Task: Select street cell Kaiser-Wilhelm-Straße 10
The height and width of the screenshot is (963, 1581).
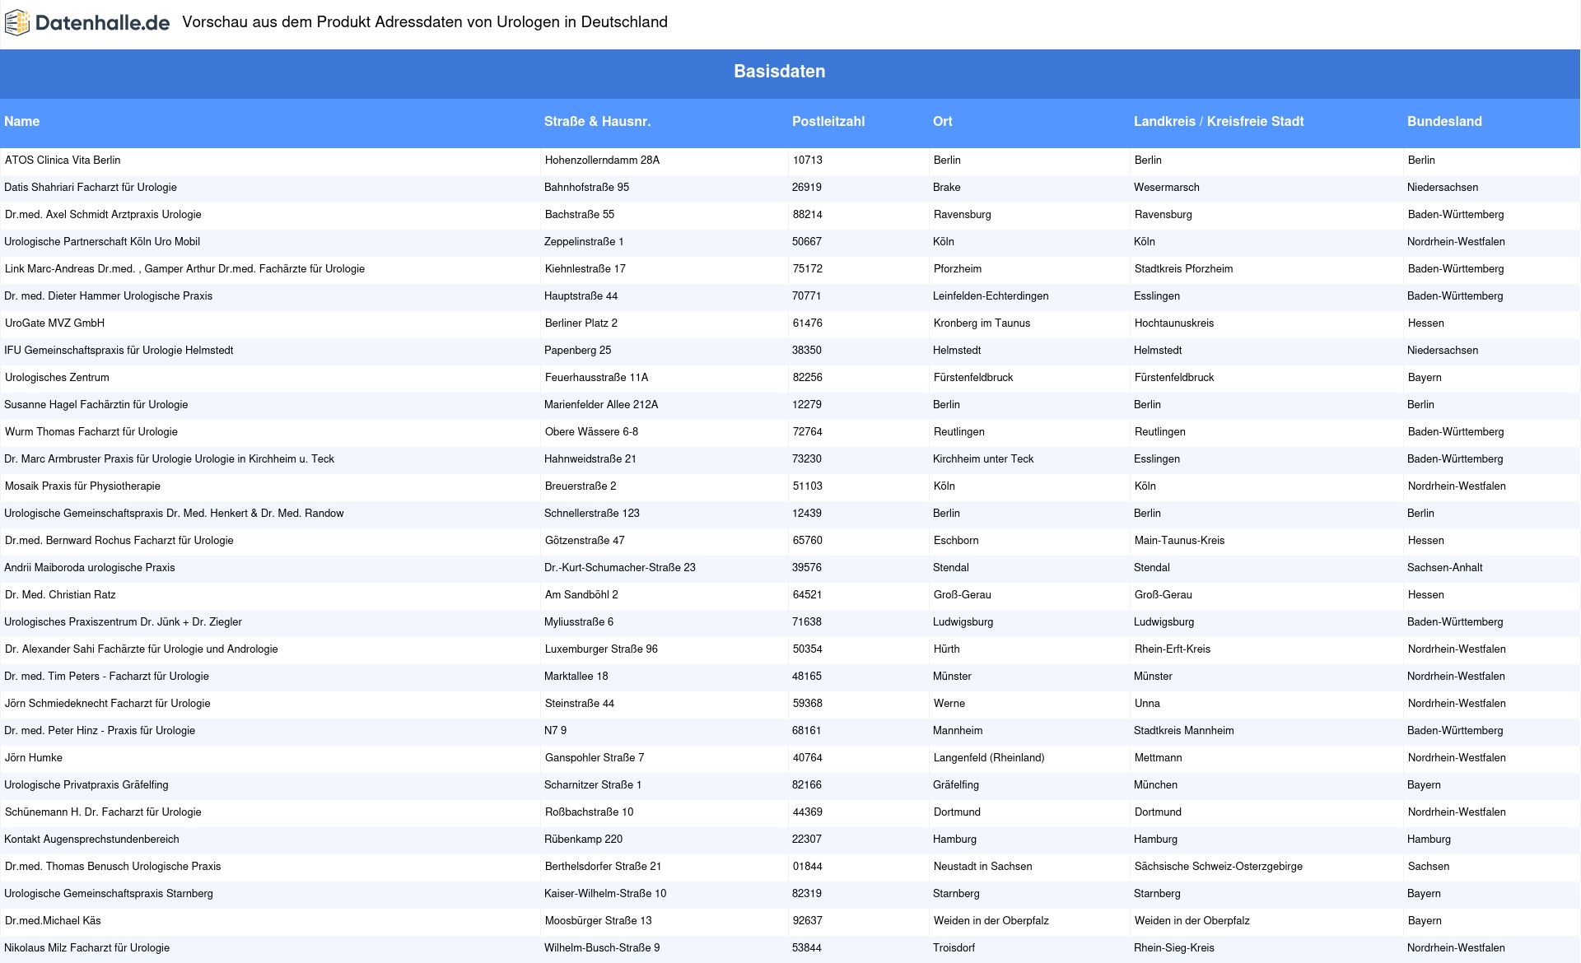Action: (x=605, y=893)
